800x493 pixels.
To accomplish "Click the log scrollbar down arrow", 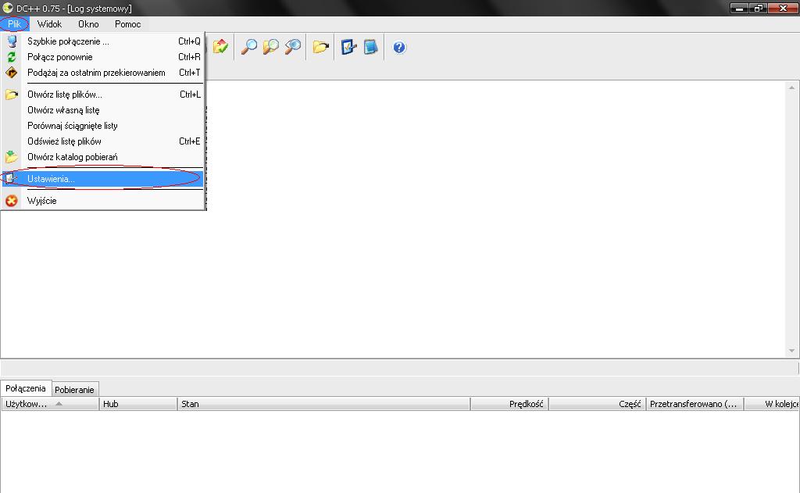I will click(792, 351).
